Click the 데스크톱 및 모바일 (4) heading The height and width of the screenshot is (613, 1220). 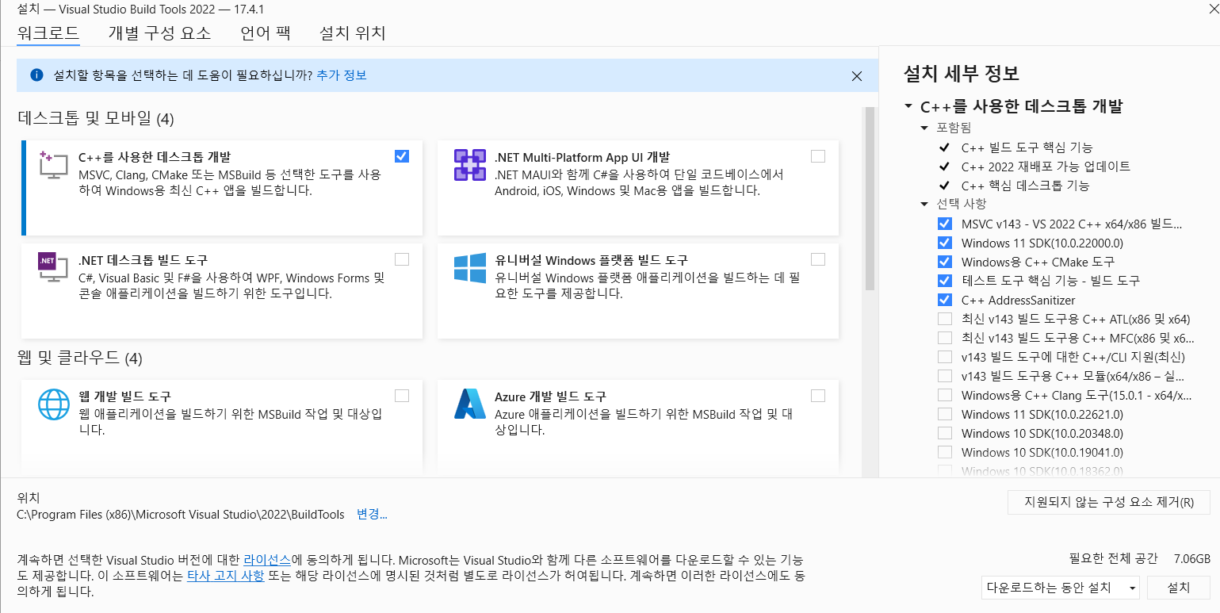pyautogui.click(x=95, y=119)
